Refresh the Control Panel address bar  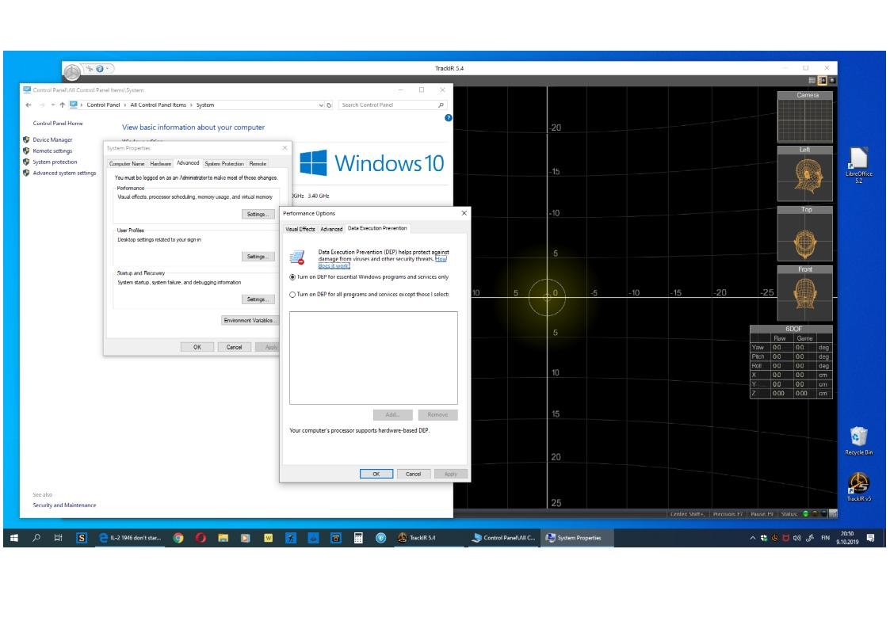[x=329, y=105]
